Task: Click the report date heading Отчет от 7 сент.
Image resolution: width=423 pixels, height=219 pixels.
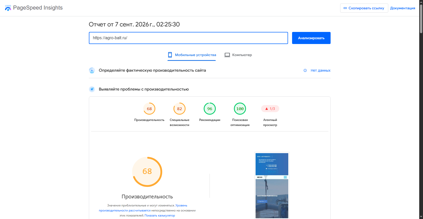Action: point(134,24)
